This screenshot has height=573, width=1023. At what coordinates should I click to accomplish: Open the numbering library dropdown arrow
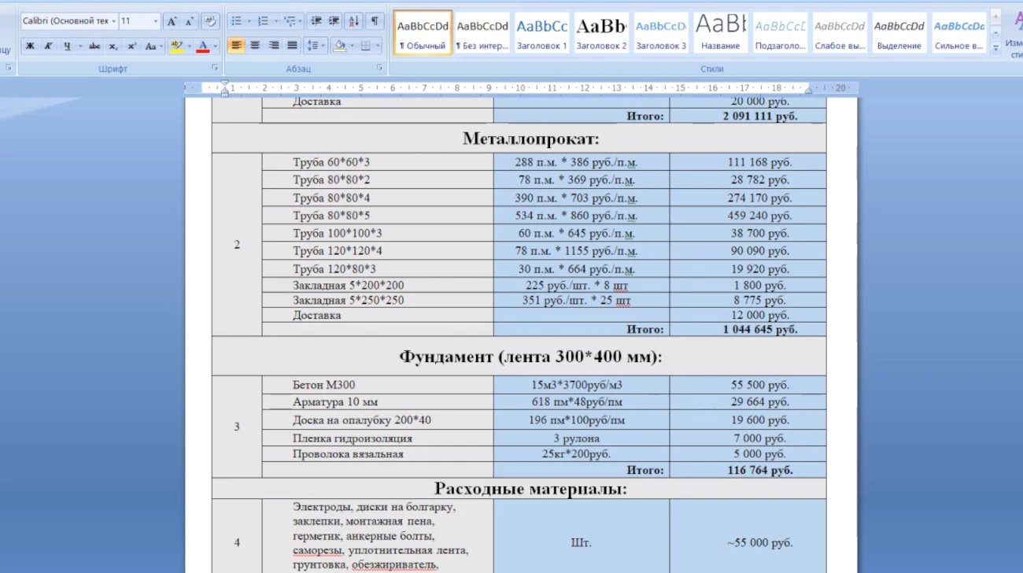(276, 21)
